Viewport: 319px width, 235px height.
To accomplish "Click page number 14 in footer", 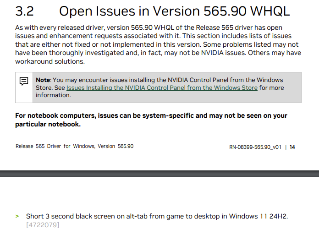I will click(292, 147).
